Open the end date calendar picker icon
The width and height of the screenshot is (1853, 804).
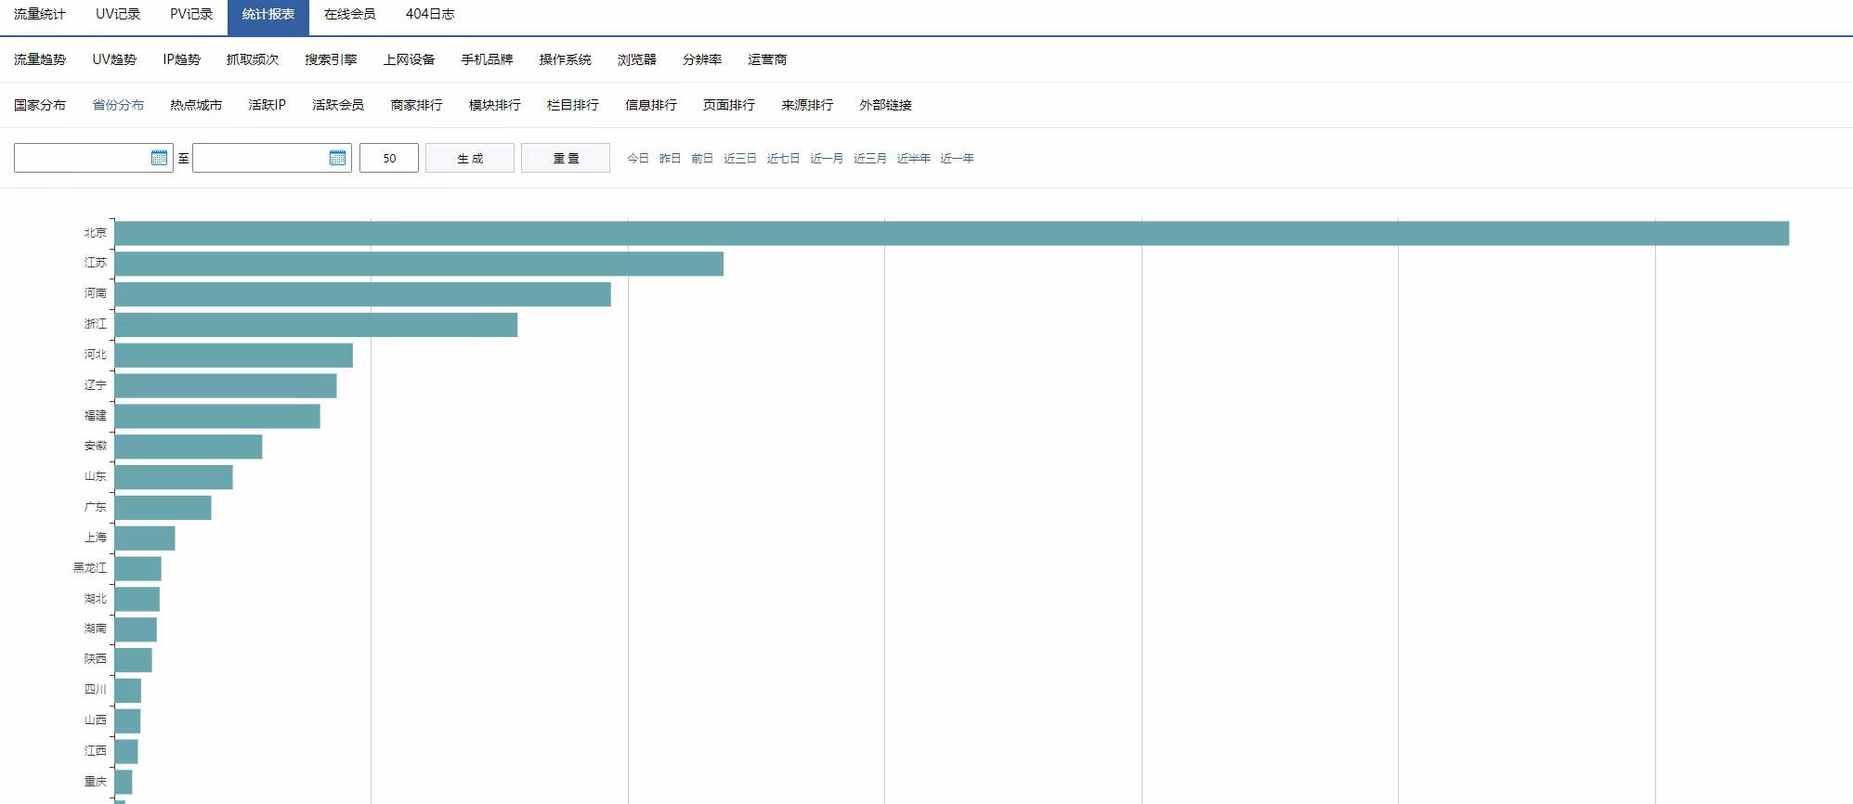337,158
